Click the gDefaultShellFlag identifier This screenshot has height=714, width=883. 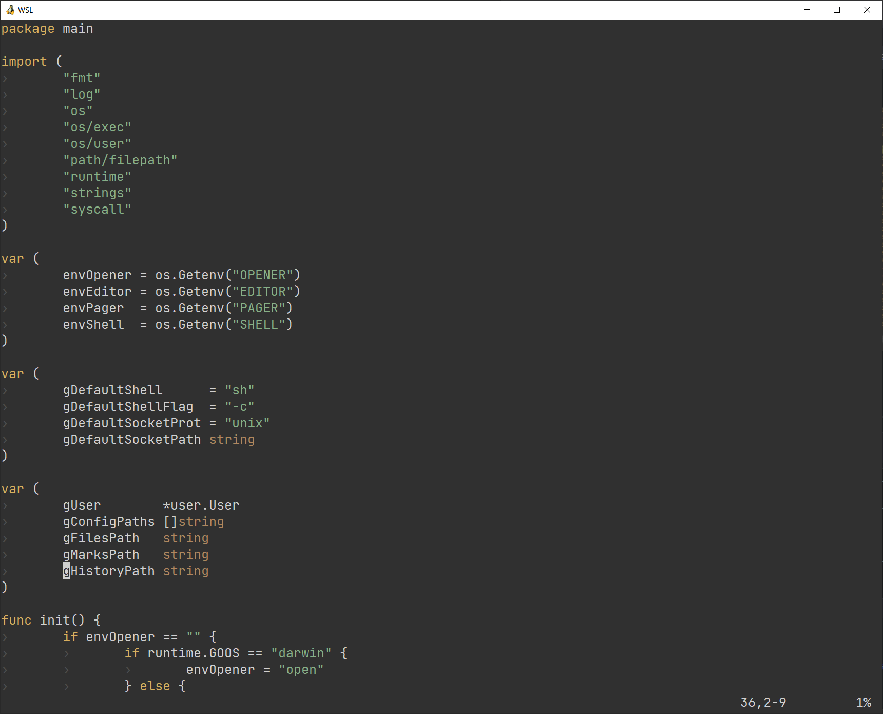[x=128, y=407]
